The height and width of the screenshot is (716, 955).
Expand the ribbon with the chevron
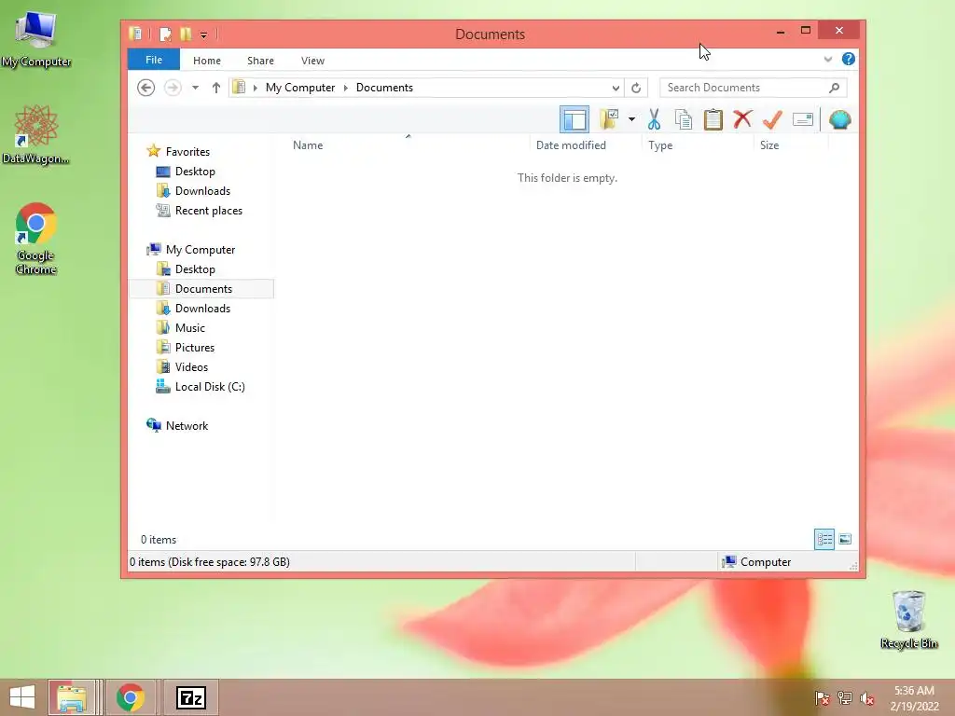(x=828, y=59)
